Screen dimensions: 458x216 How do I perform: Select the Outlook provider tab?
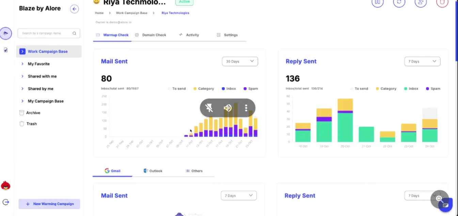pos(153,171)
